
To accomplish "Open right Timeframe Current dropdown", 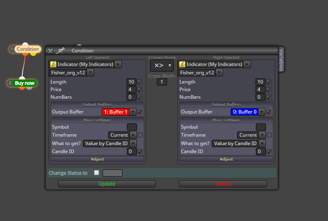I will 262,135.
